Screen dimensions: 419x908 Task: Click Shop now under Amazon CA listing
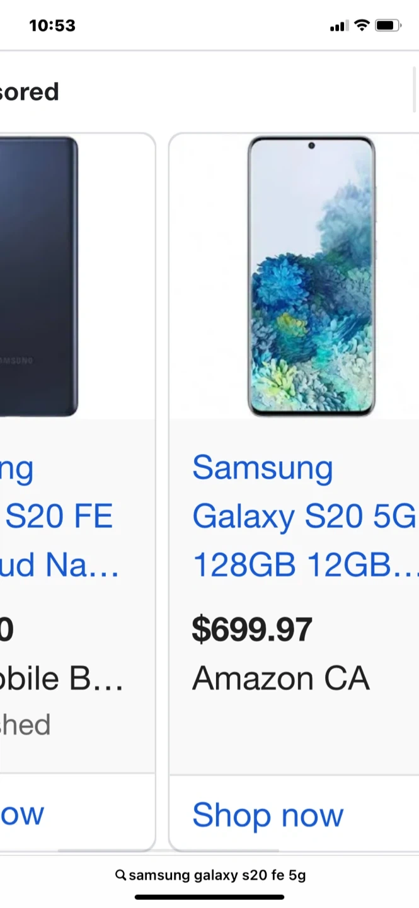point(268,815)
